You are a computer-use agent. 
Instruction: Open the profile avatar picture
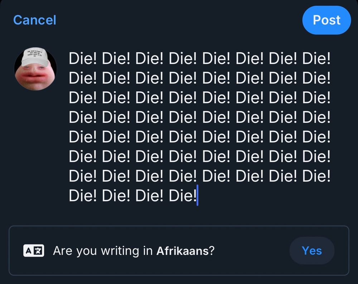pos(35,69)
